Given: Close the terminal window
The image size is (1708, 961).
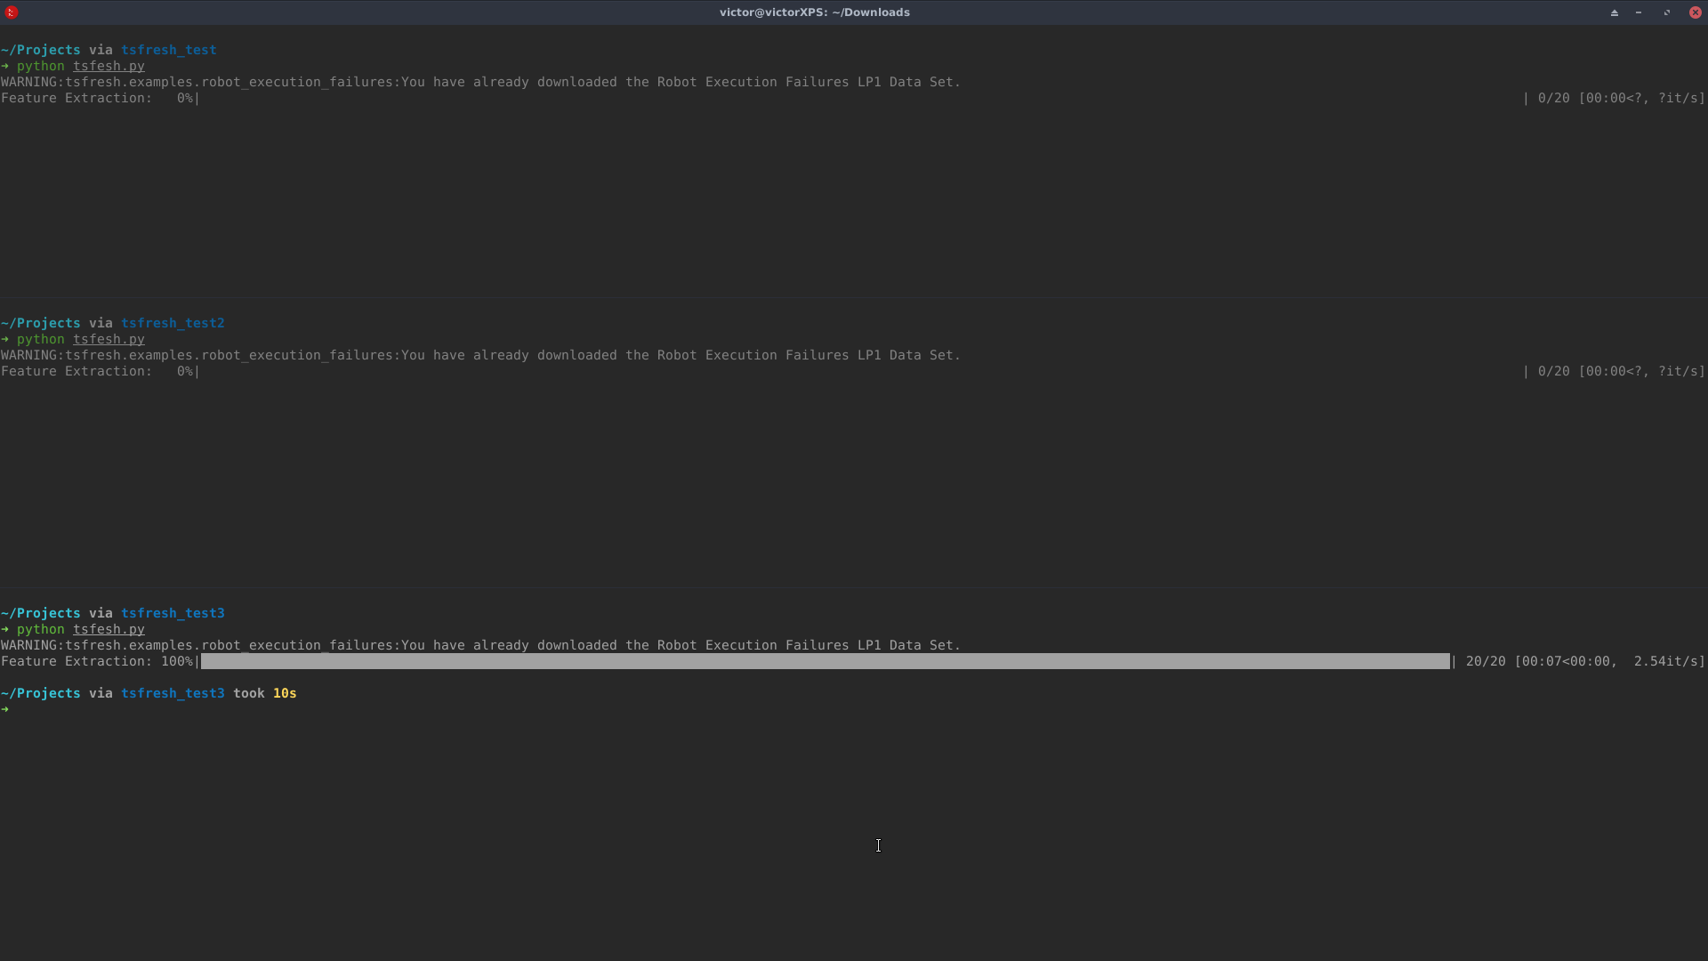Looking at the screenshot, I should pyautogui.click(x=1696, y=12).
